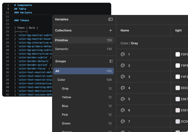Click the palette icon for Gray variable 5
This screenshot has height=132, width=188.
pyautogui.click(x=123, y=99)
